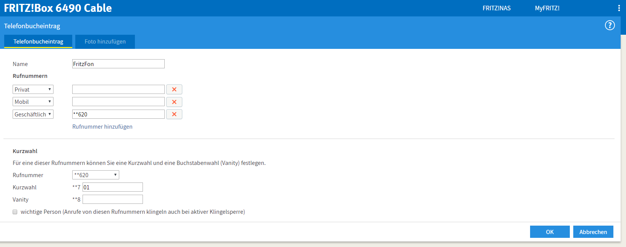Click the Abbrechen button

click(x=593, y=232)
